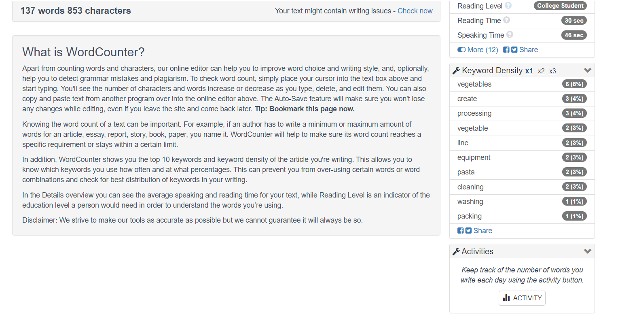
Task: Share keywords on Twitter via the icon below packing
Action: pyautogui.click(x=468, y=231)
